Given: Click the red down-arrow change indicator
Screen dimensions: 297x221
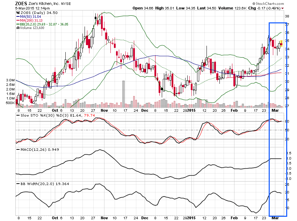Looking at the screenshot, I should tap(282, 8).
